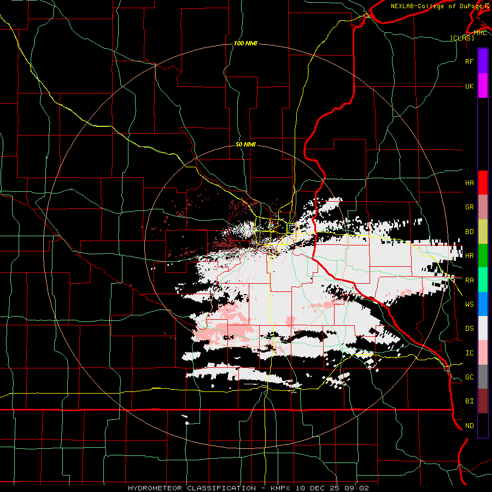Click the magenta UK legend color swatch
Screen dimensions: 492x492
click(x=483, y=86)
